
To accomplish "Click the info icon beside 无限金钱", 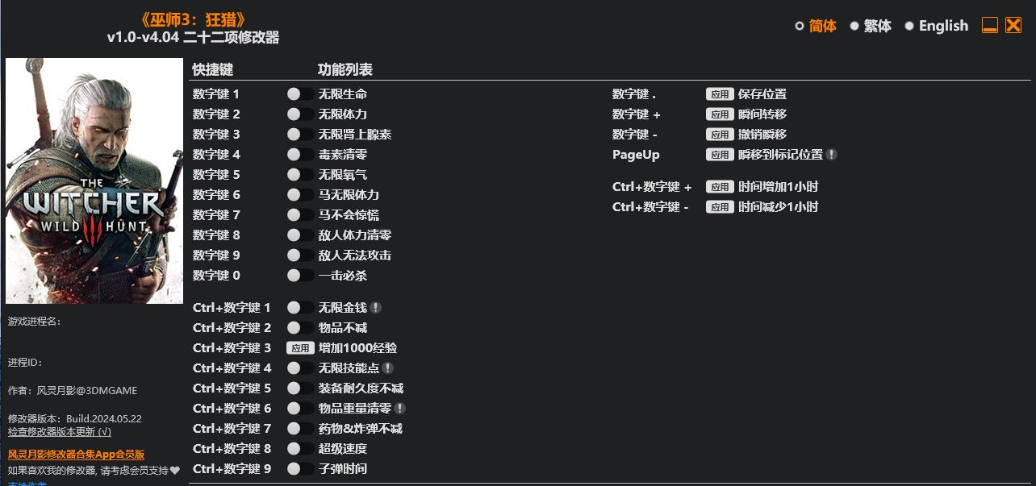I will 376,308.
